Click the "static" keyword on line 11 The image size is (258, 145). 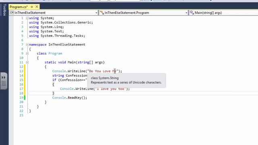pos(50,62)
